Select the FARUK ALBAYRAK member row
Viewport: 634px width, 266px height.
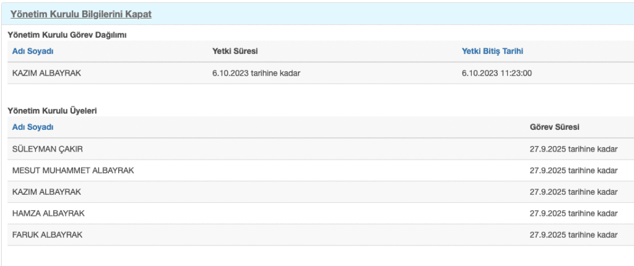coord(321,235)
